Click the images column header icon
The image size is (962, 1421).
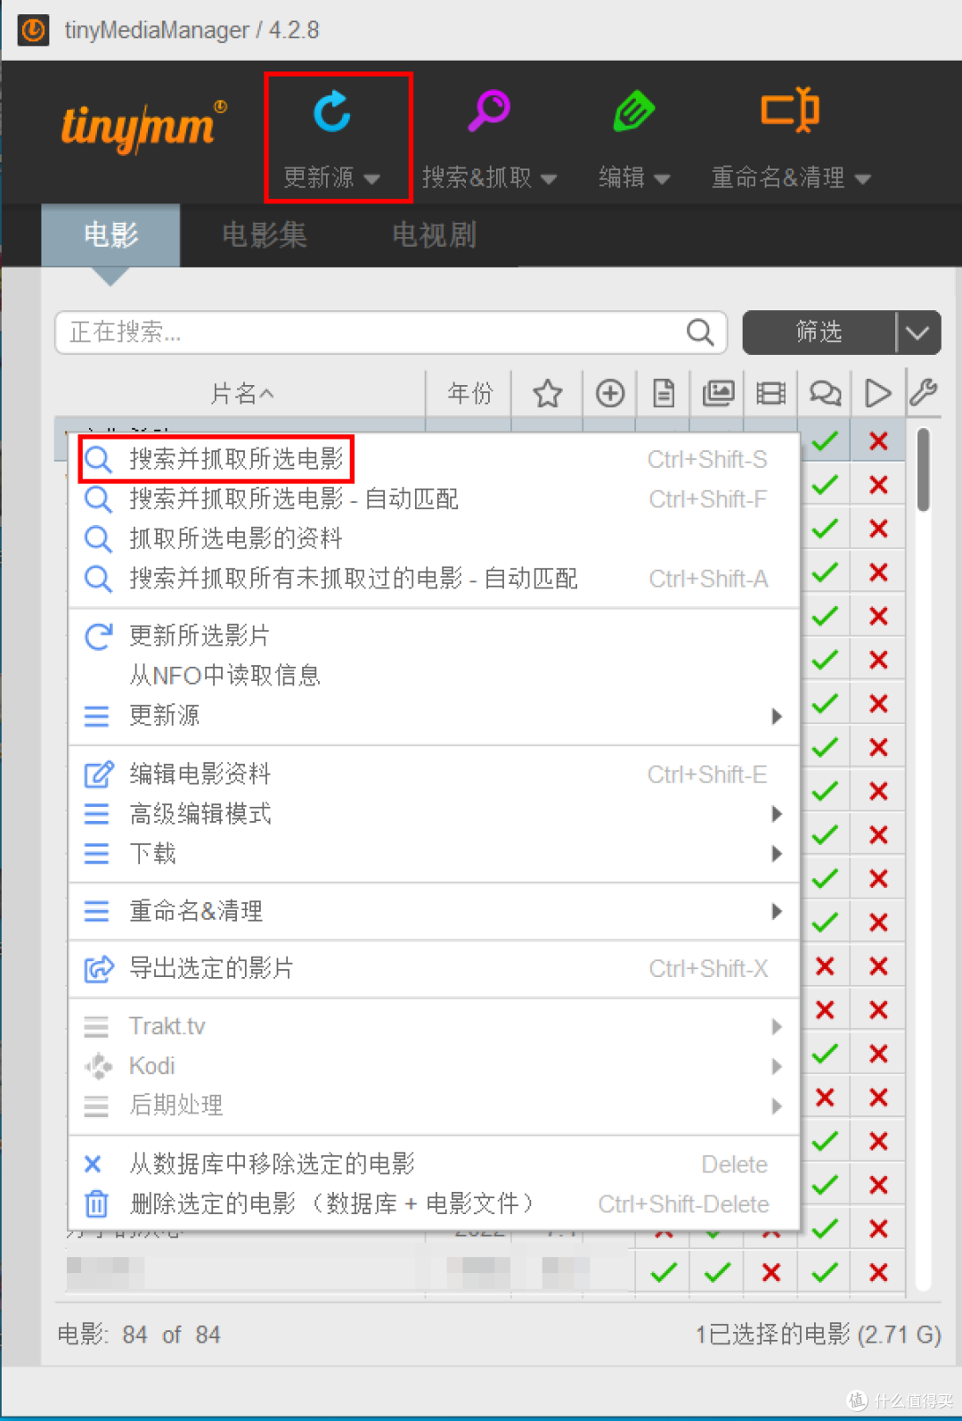click(718, 393)
